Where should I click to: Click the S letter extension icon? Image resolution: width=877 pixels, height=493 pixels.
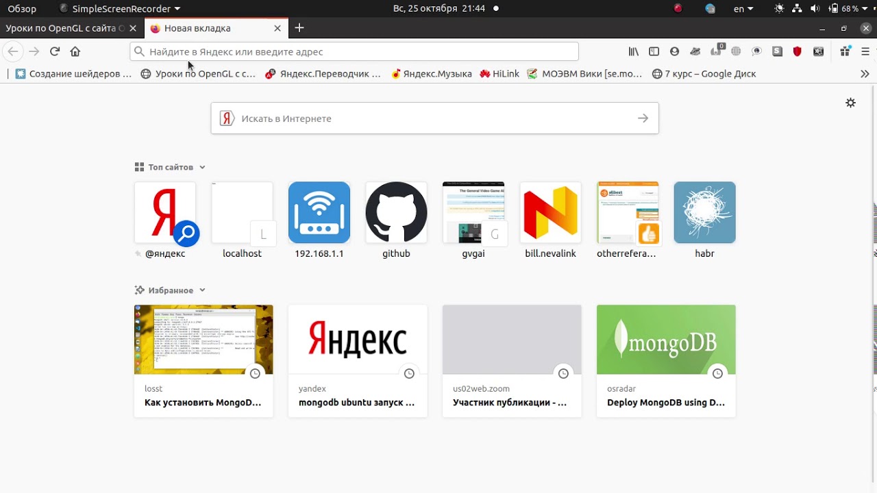pyautogui.click(x=777, y=51)
